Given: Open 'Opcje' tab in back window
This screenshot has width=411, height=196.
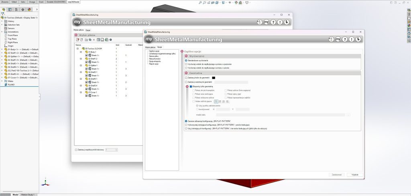Looking at the screenshot, I should click(x=88, y=30).
